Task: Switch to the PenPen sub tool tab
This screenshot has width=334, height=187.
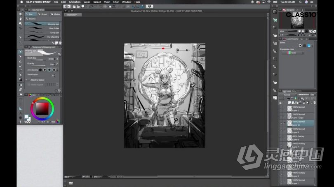Action: click(31, 18)
